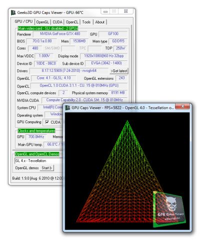The image size is (200, 242).
Task: Click the Drivers field 8.17.12.5909
Action: pyautogui.click(x=69, y=71)
